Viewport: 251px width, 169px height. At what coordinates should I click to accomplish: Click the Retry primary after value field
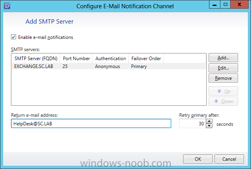coord(193,123)
